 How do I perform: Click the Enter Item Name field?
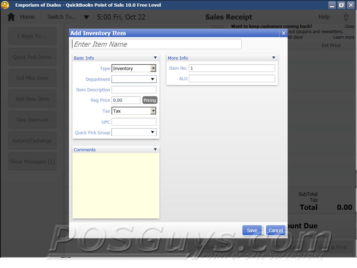coord(156,44)
